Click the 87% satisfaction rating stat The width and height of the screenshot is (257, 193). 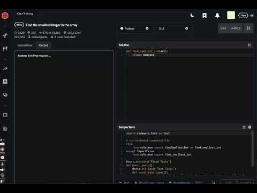click(x=50, y=33)
